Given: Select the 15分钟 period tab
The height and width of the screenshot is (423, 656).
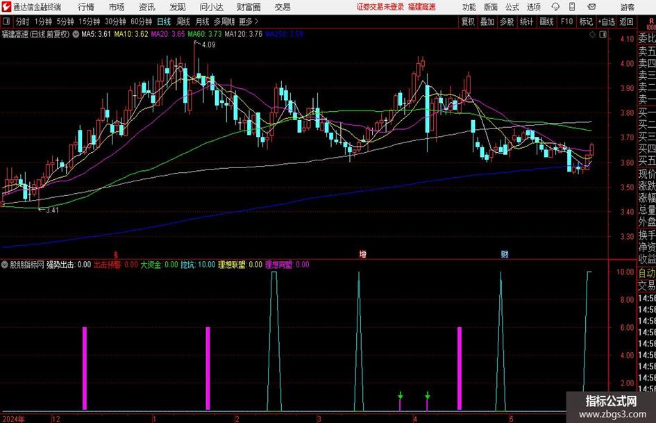Looking at the screenshot, I should 90,22.
